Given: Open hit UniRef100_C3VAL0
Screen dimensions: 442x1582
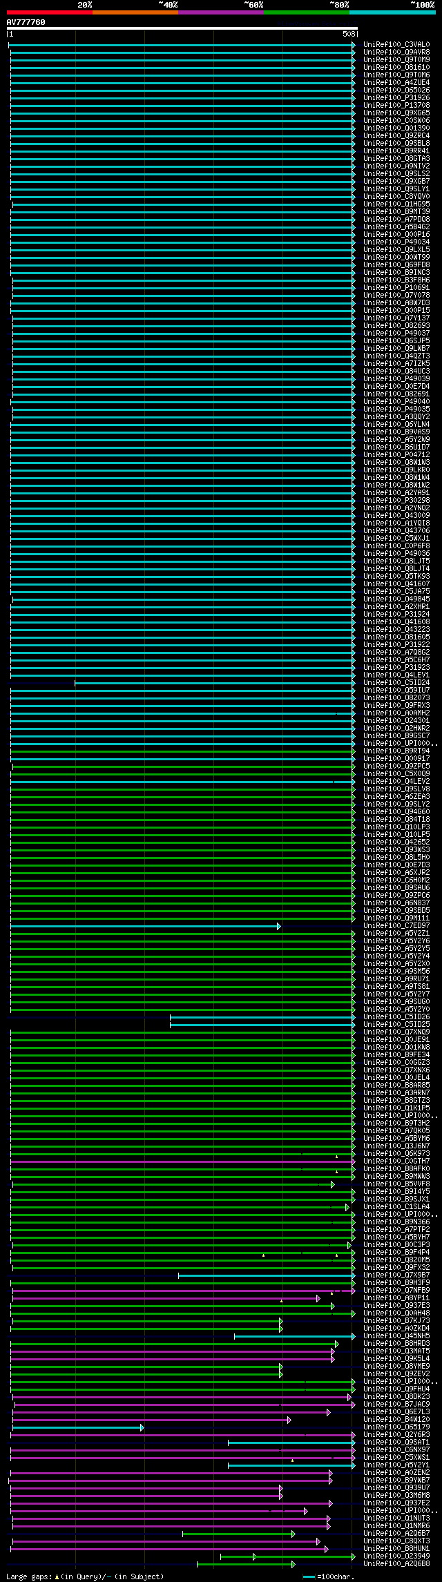Looking at the screenshot, I should pos(396,44).
